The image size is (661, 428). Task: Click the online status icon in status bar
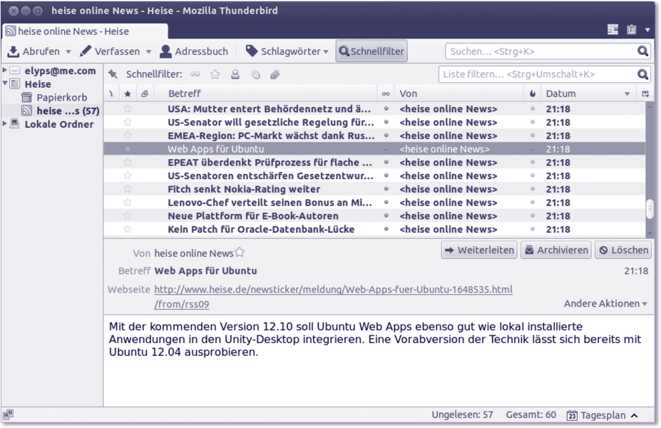[8, 414]
